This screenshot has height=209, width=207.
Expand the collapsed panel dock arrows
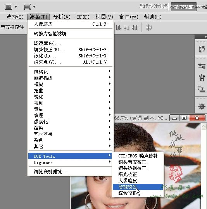[205, 36]
